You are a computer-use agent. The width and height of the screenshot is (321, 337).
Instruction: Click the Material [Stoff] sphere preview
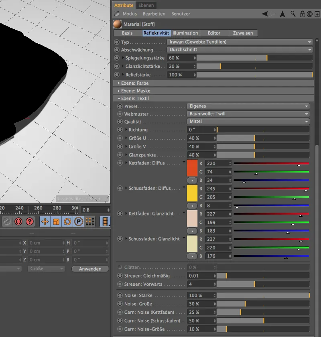pyautogui.click(x=118, y=24)
